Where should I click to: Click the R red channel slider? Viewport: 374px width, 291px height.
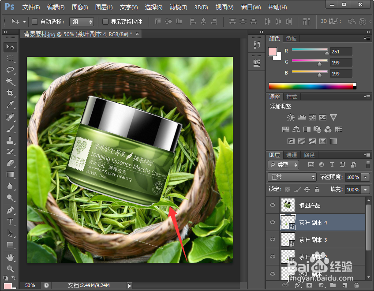[310, 50]
